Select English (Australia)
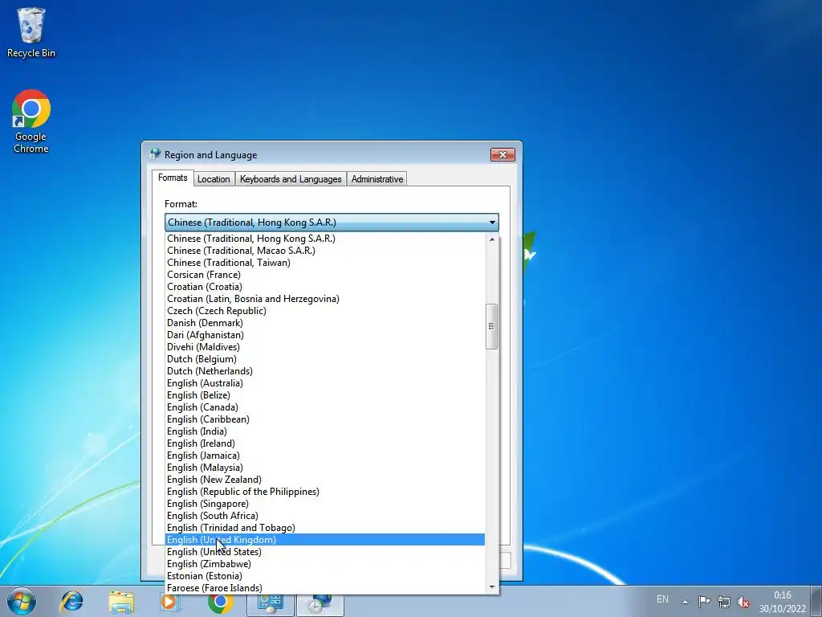The height and width of the screenshot is (617, 822). coord(325,383)
